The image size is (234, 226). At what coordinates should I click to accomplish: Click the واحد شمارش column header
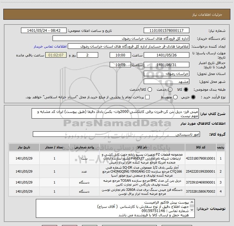click(x=84, y=147)
